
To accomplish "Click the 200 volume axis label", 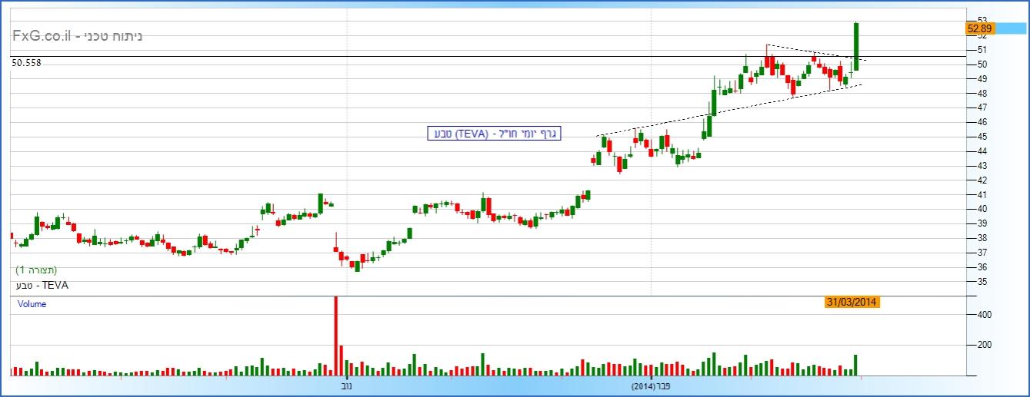I will click(x=984, y=345).
